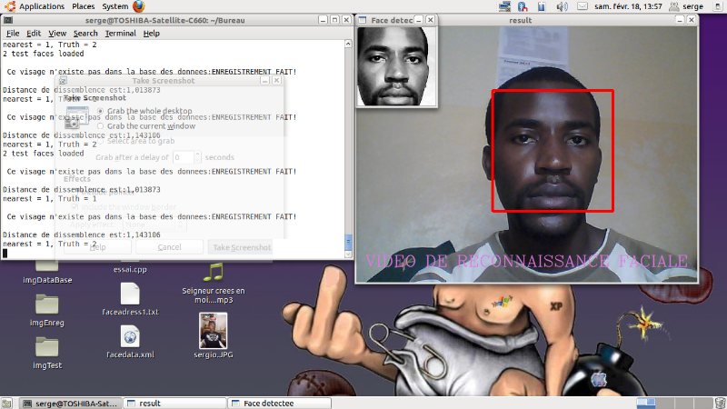Click the clock showing sam. févr. 18

pyautogui.click(x=628, y=6)
